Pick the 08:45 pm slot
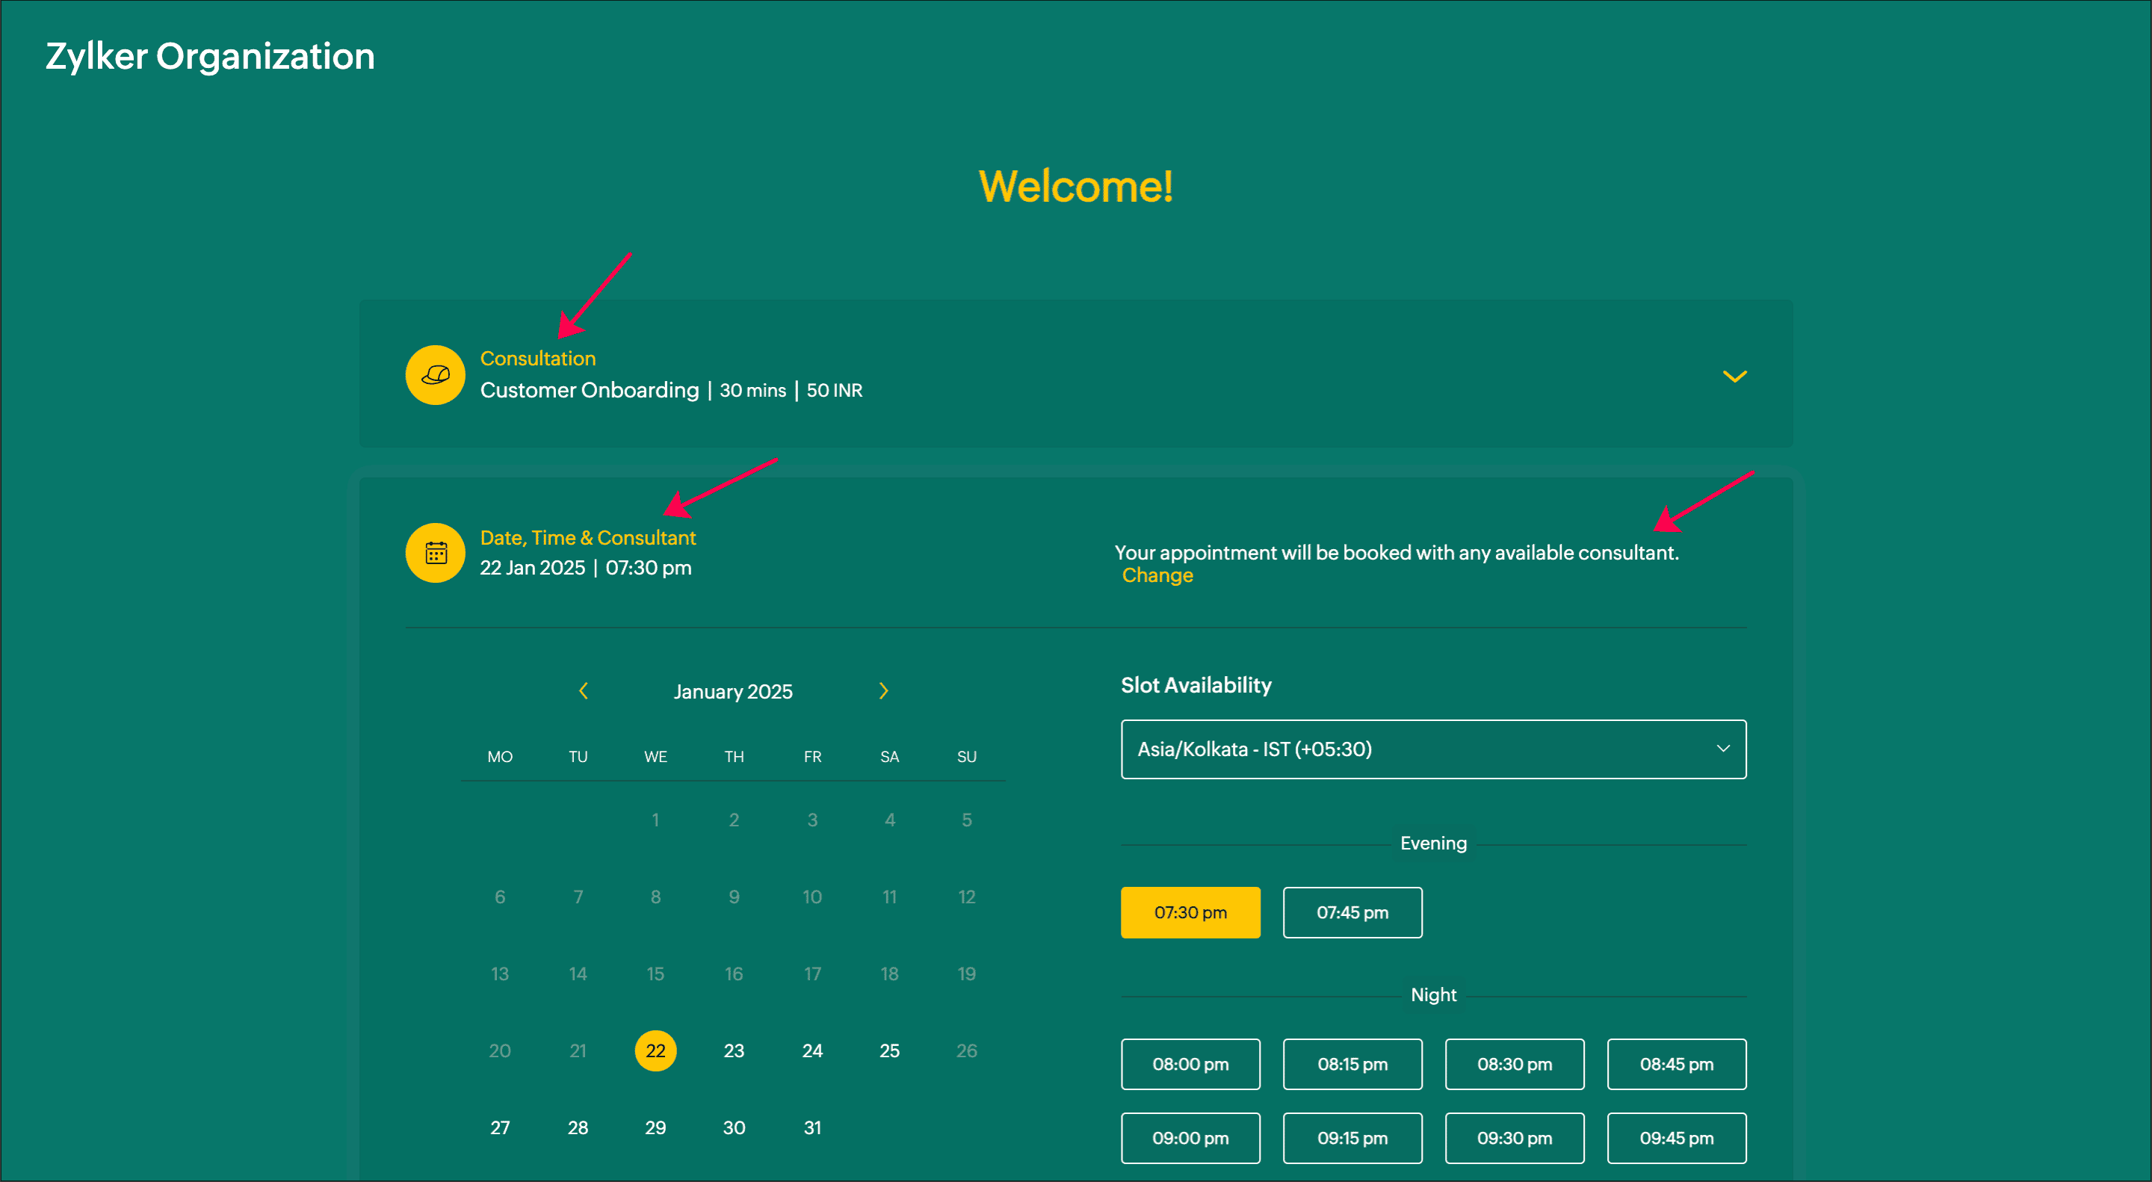Viewport: 2152px width, 1182px height. pos(1676,1064)
